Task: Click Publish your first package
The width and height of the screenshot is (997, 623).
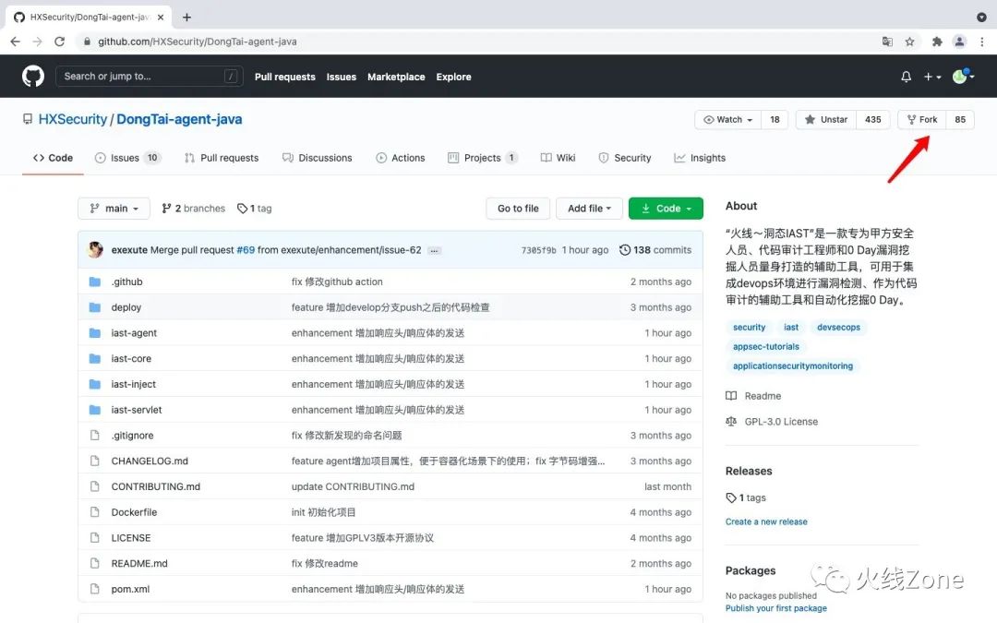Action: 775,608
